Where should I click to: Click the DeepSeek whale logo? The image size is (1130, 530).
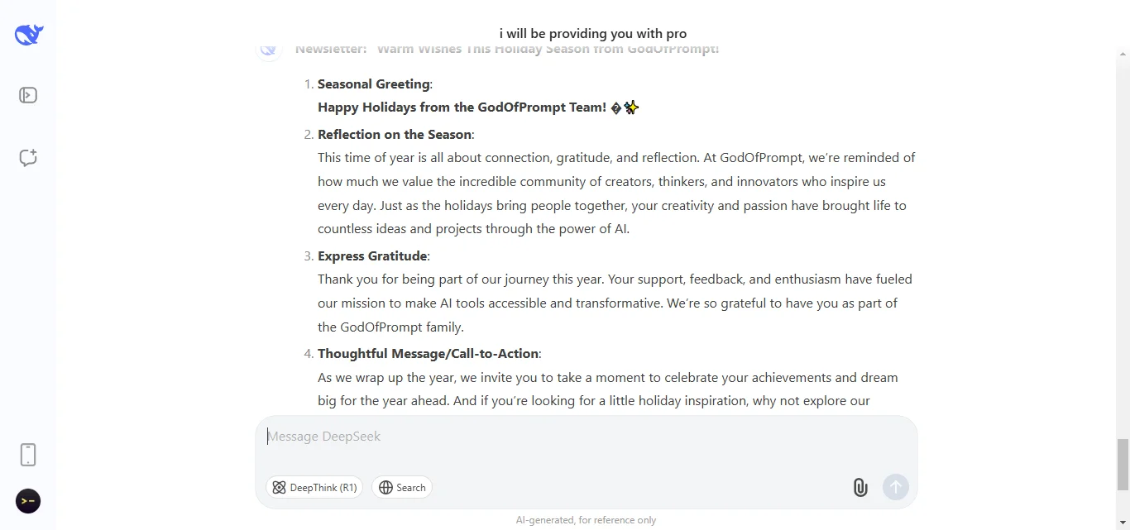pyautogui.click(x=28, y=35)
